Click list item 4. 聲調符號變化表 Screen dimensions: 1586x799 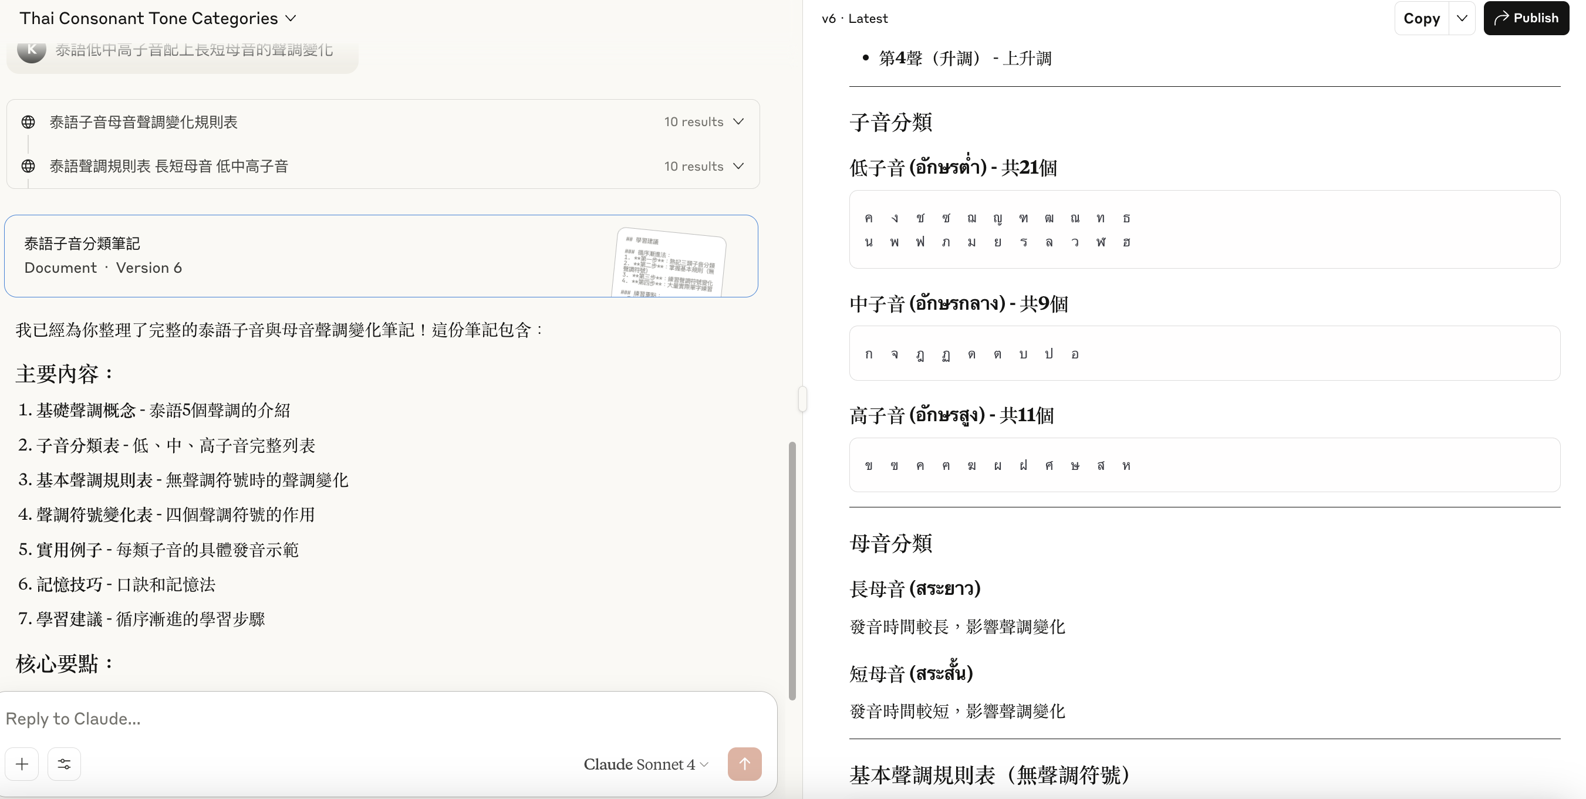166,514
